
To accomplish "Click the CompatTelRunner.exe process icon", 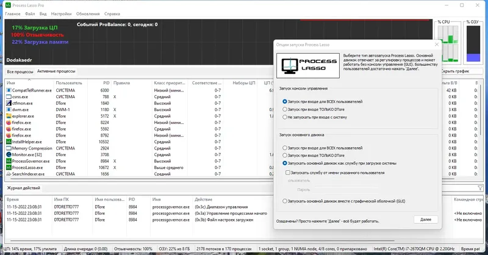I will [x=9, y=90].
